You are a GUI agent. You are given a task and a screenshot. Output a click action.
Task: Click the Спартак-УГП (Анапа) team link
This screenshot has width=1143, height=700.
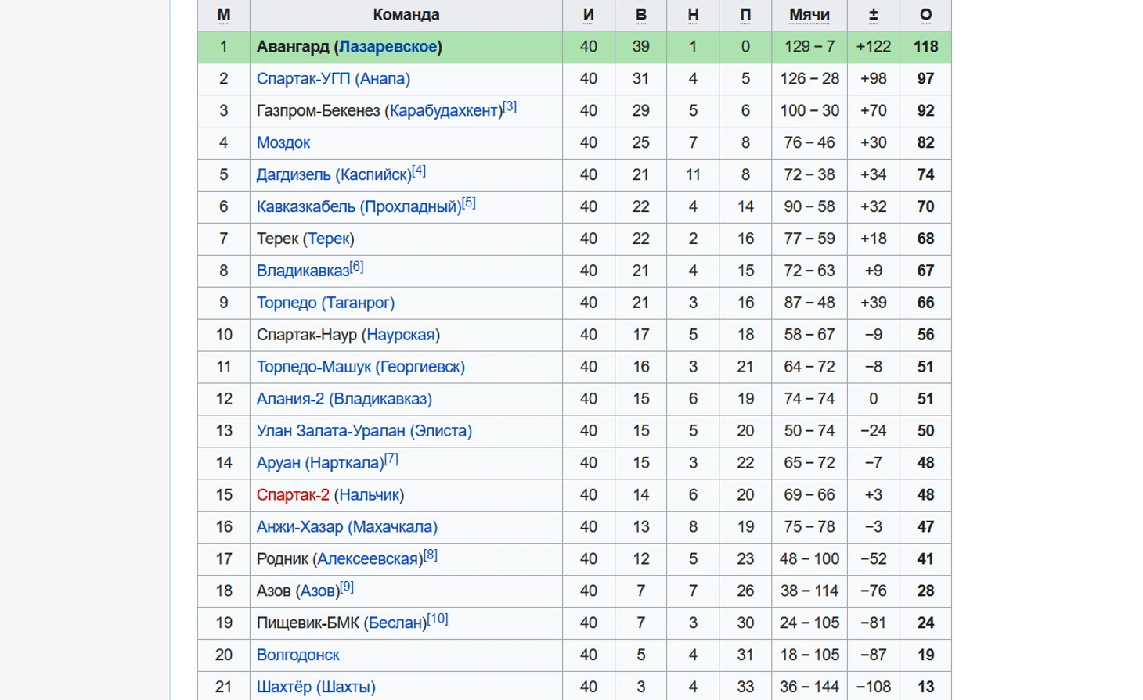333,79
